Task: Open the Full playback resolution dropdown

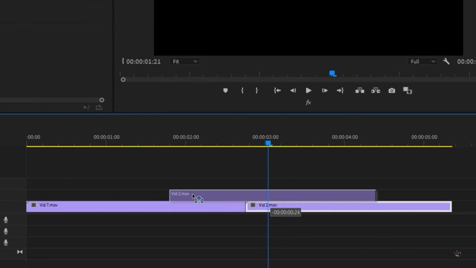Action: pos(422,61)
